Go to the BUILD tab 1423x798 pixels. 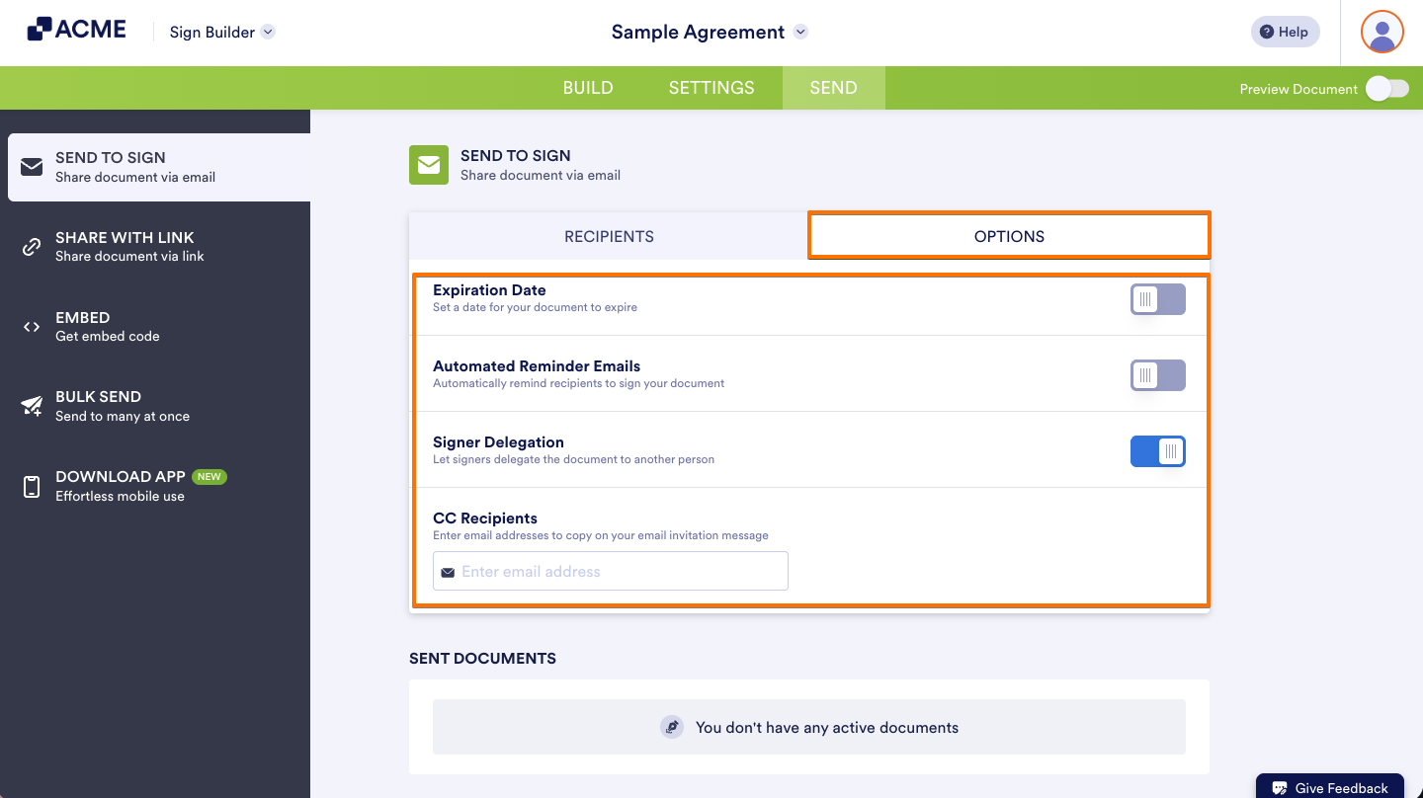click(588, 88)
